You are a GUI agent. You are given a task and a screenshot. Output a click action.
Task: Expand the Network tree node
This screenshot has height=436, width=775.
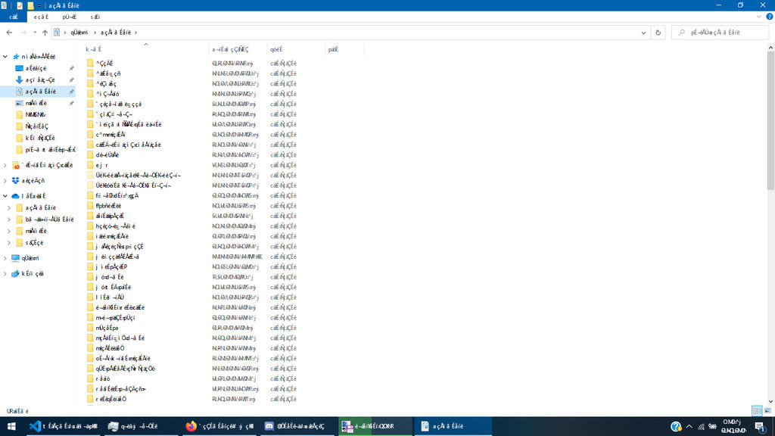point(6,273)
